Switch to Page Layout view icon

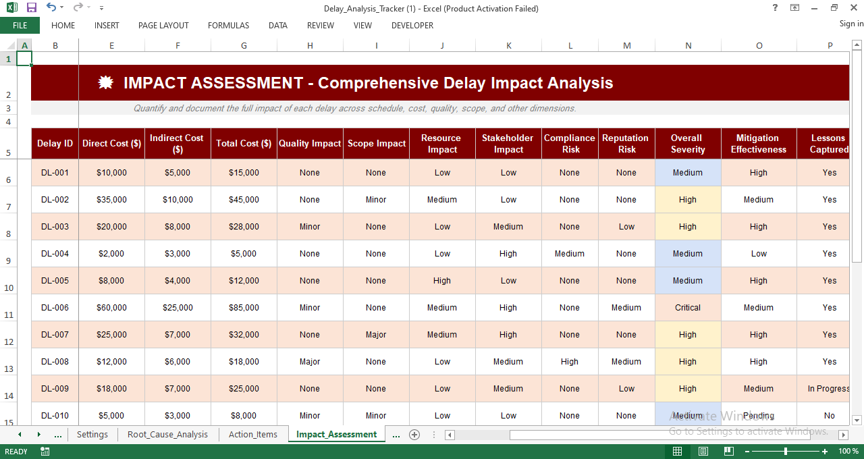(703, 451)
